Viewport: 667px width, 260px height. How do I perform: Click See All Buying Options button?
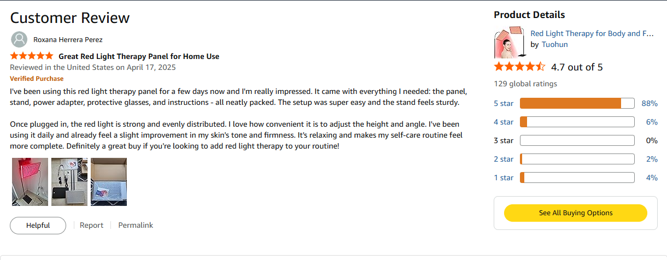576,213
